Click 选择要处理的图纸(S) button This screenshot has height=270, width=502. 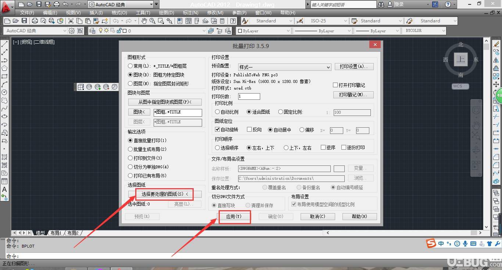click(165, 194)
